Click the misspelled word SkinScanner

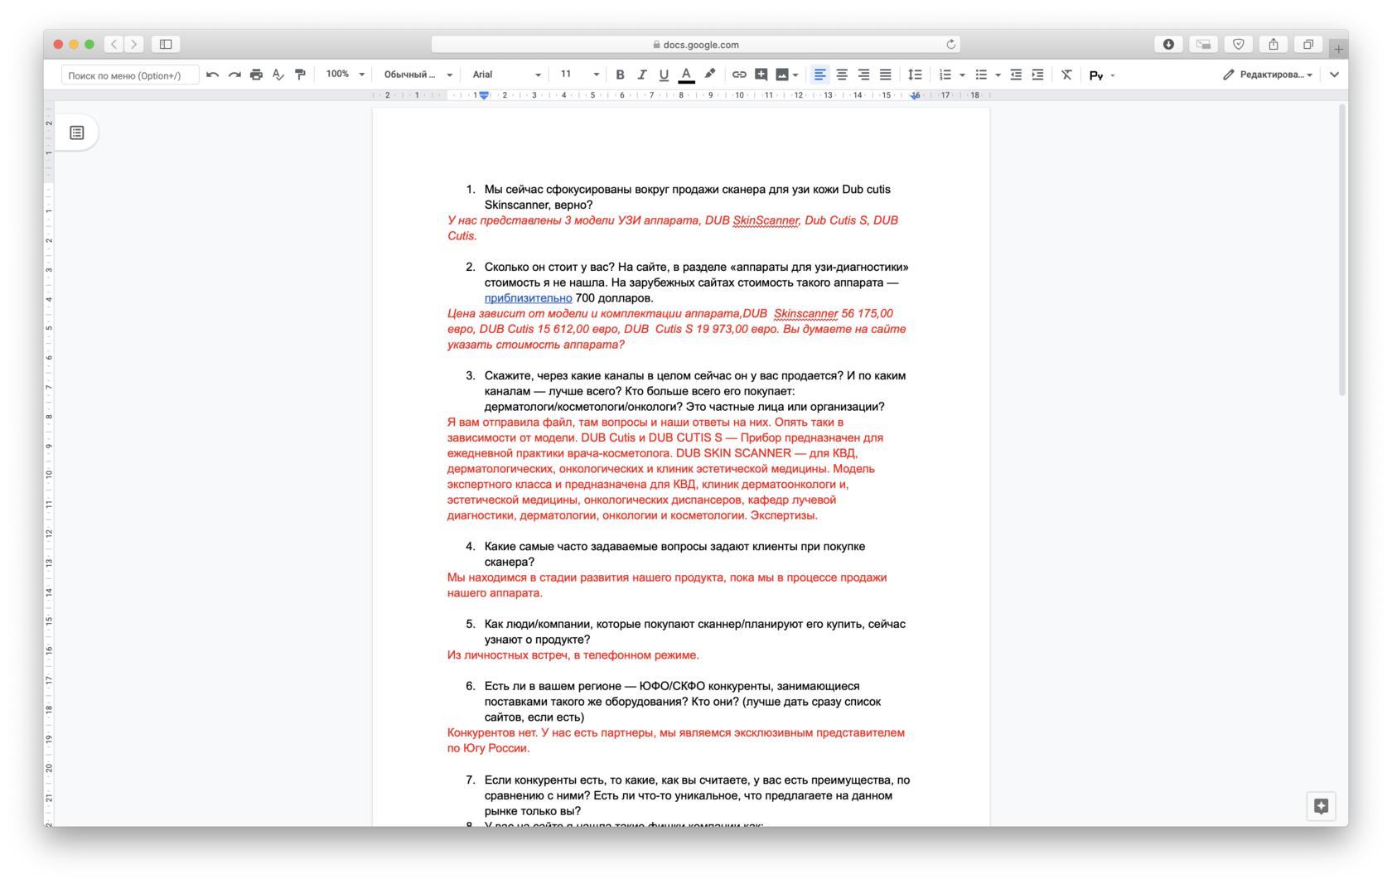(766, 220)
